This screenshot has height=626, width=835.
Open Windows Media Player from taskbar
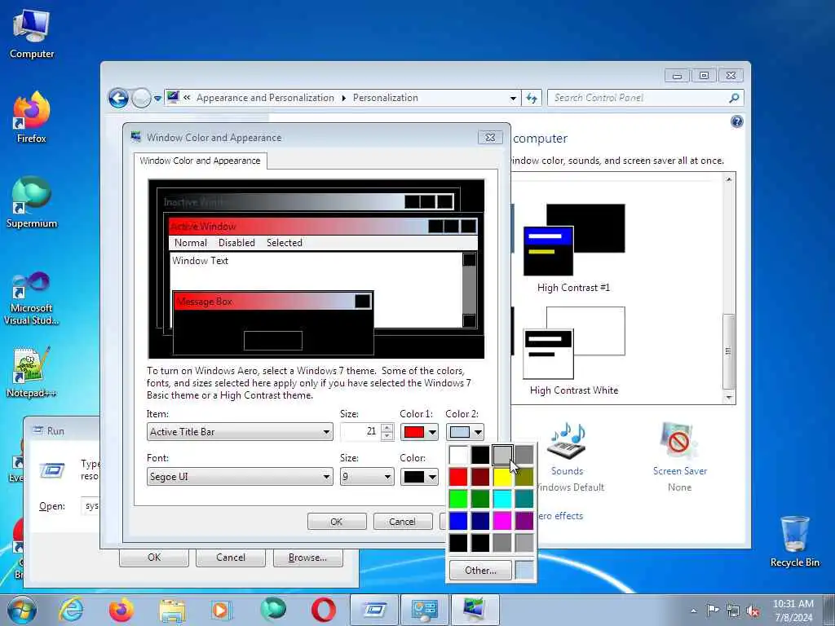click(220, 610)
